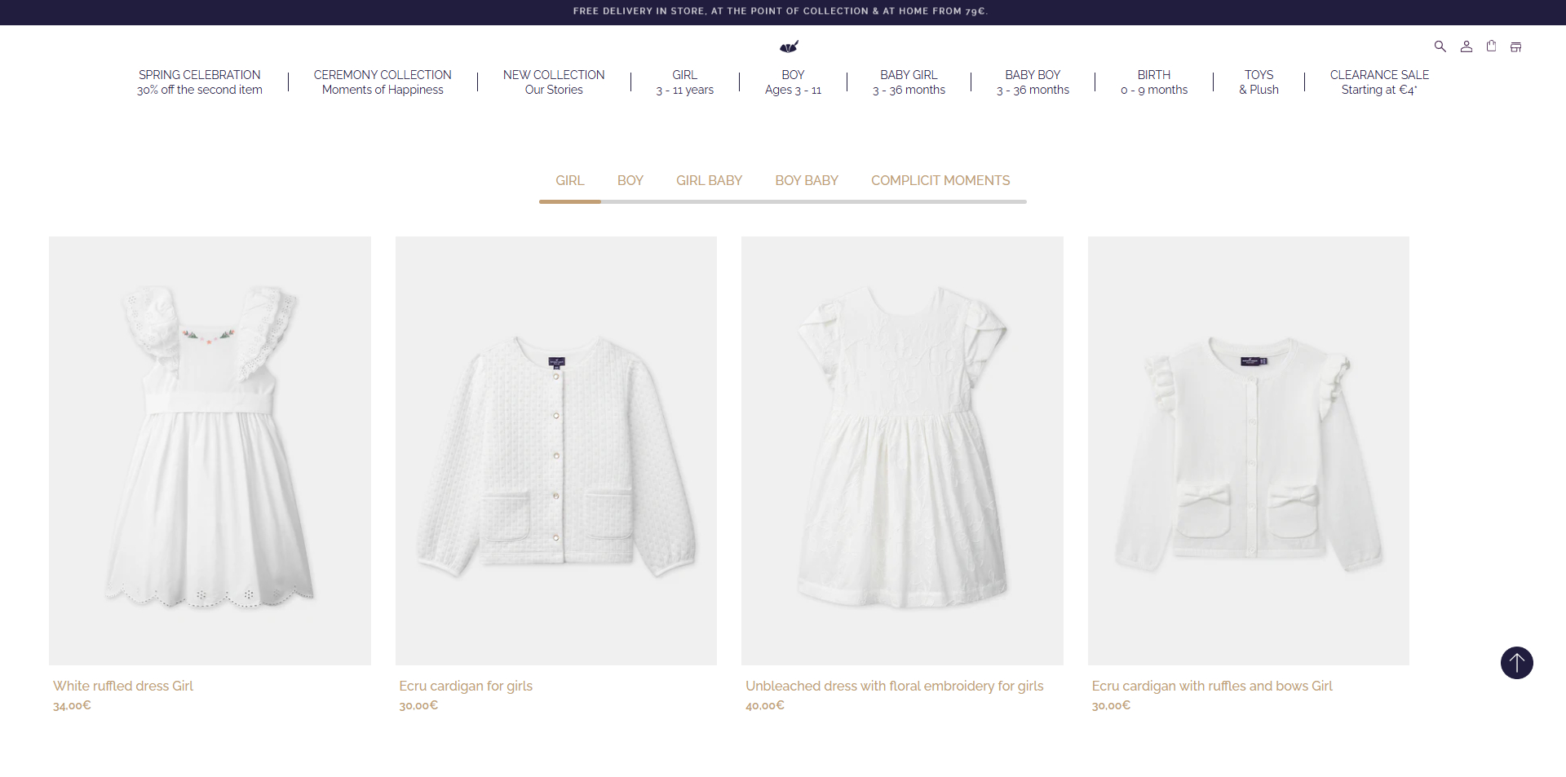
Task: Switch to the GIRL BABY tab
Action: (x=709, y=180)
